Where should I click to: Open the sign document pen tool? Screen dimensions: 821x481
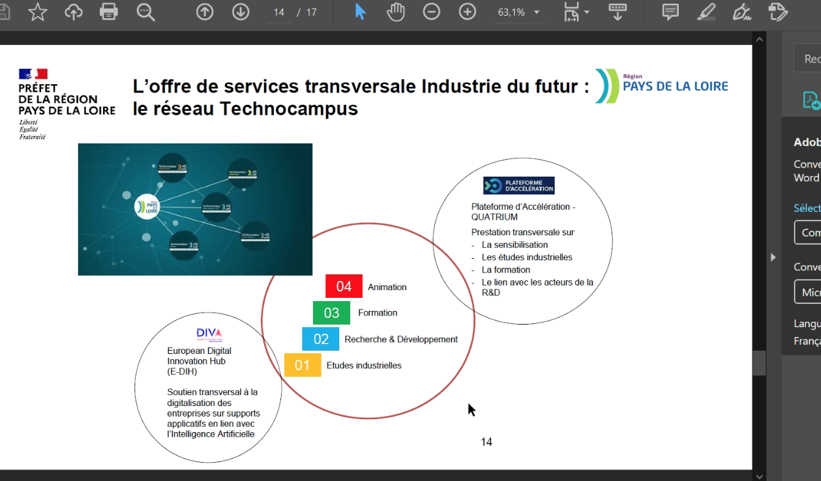point(741,12)
